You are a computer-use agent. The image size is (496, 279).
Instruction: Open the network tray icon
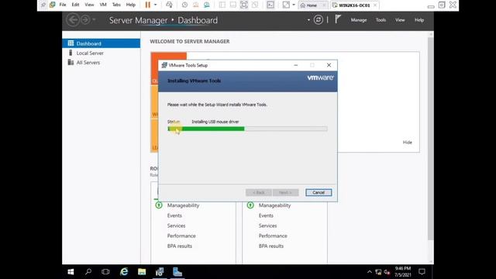[378, 272]
